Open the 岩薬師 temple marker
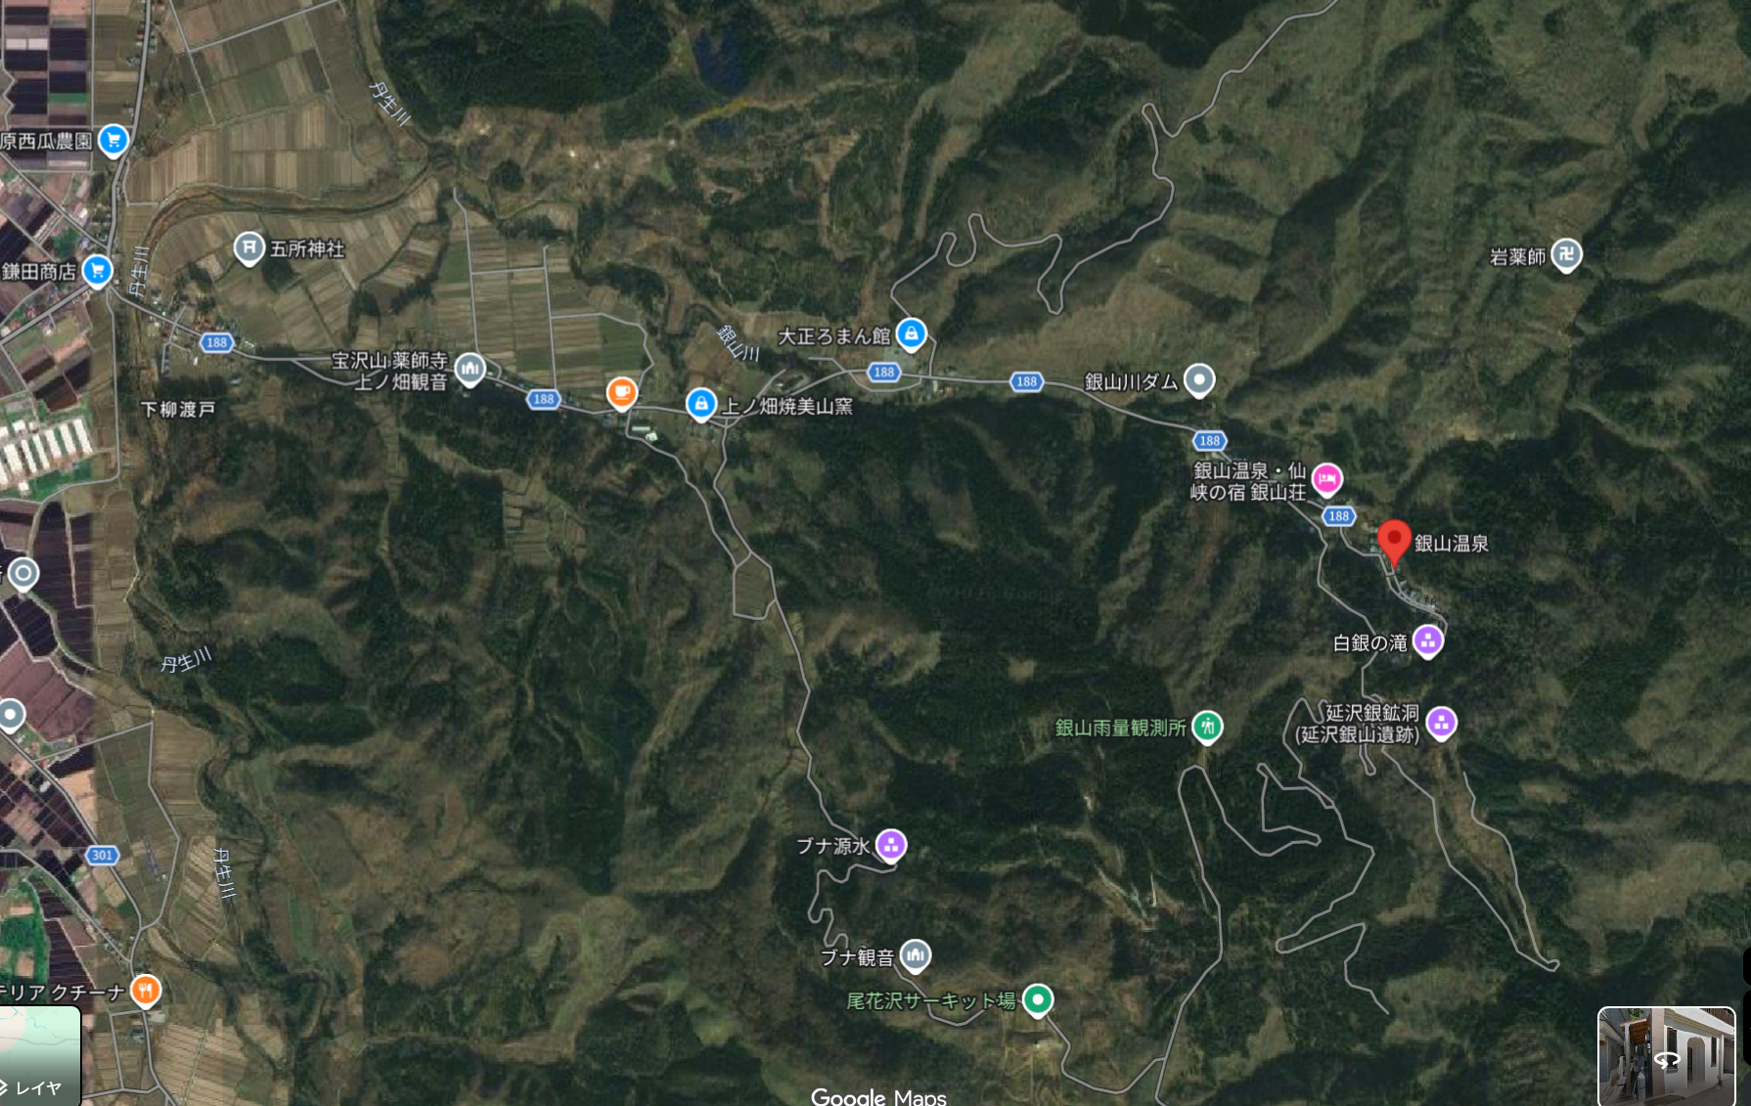 [1567, 255]
